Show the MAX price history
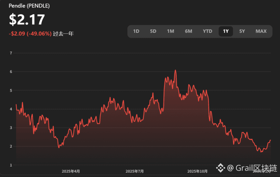This screenshot has height=177, width=280. pos(261,31)
